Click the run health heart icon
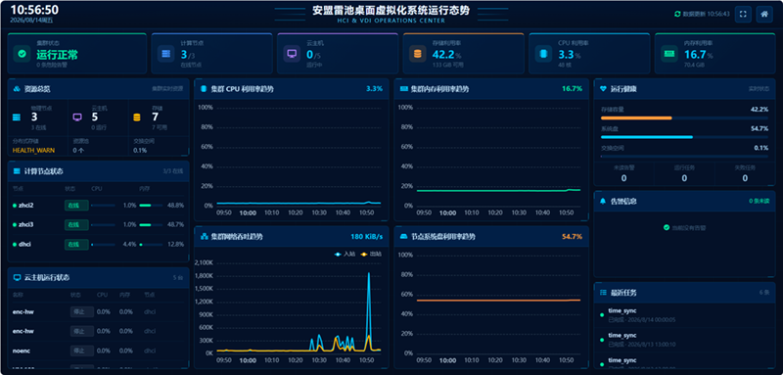 (603, 89)
